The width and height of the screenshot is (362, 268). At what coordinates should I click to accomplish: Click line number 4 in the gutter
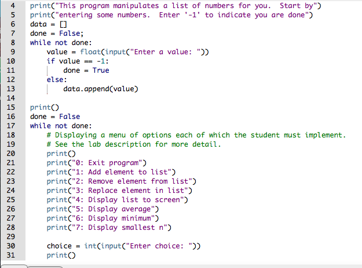coord(13,6)
